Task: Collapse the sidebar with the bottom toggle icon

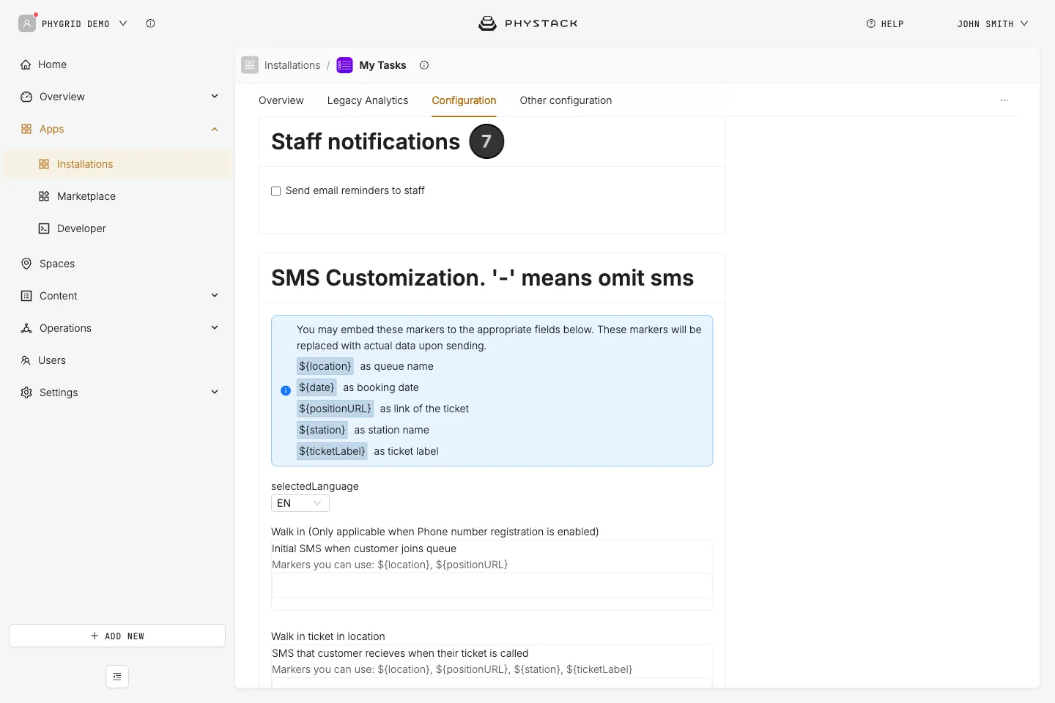Action: (x=117, y=677)
